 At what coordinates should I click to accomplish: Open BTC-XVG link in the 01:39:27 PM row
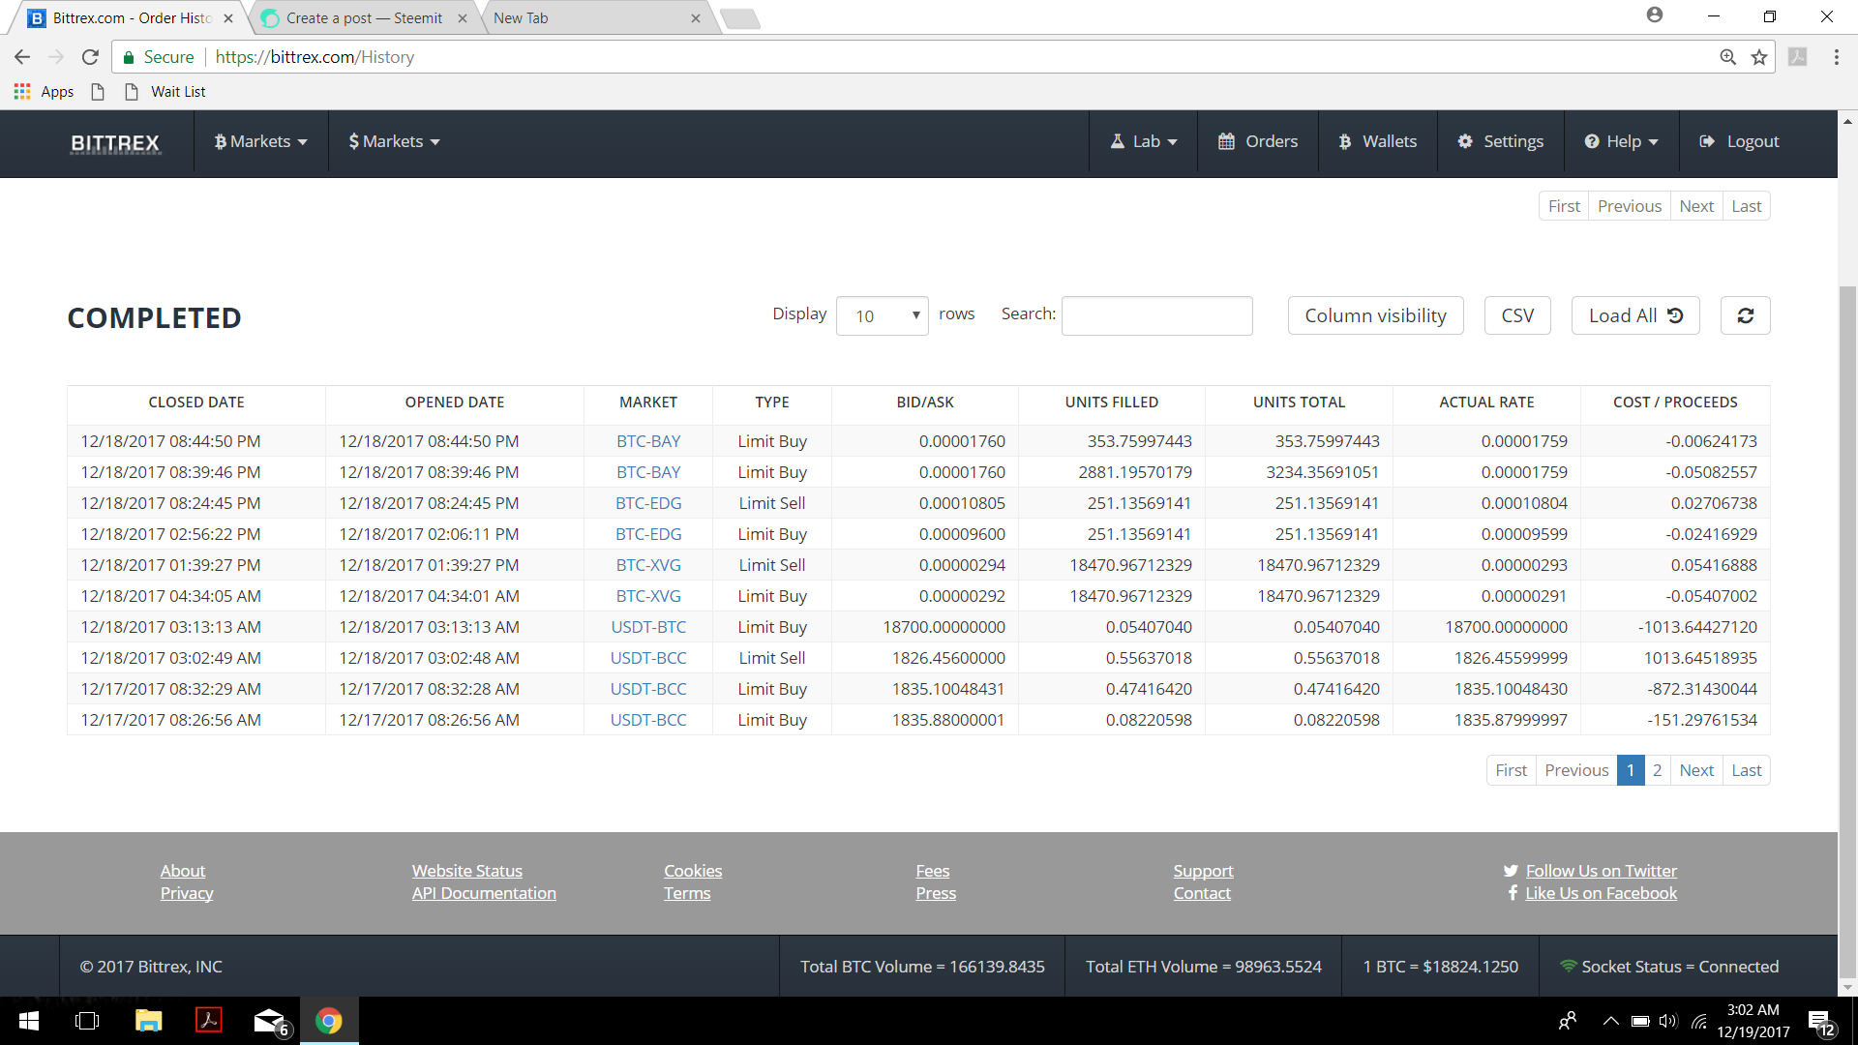(x=648, y=565)
